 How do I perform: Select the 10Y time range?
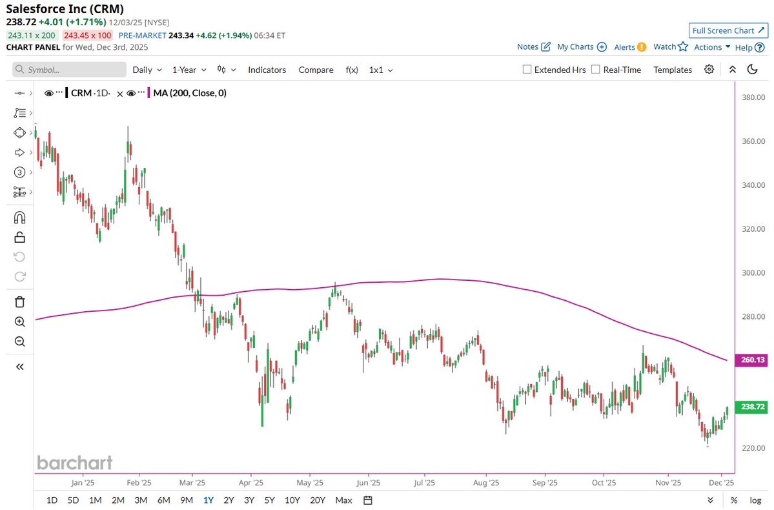click(x=292, y=500)
